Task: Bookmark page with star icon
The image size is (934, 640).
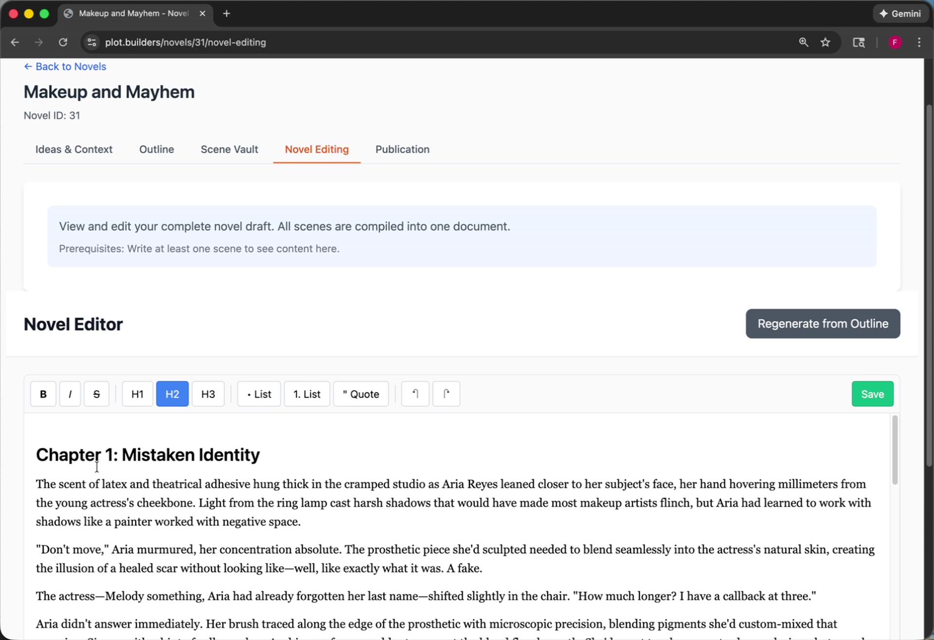Action: [825, 42]
